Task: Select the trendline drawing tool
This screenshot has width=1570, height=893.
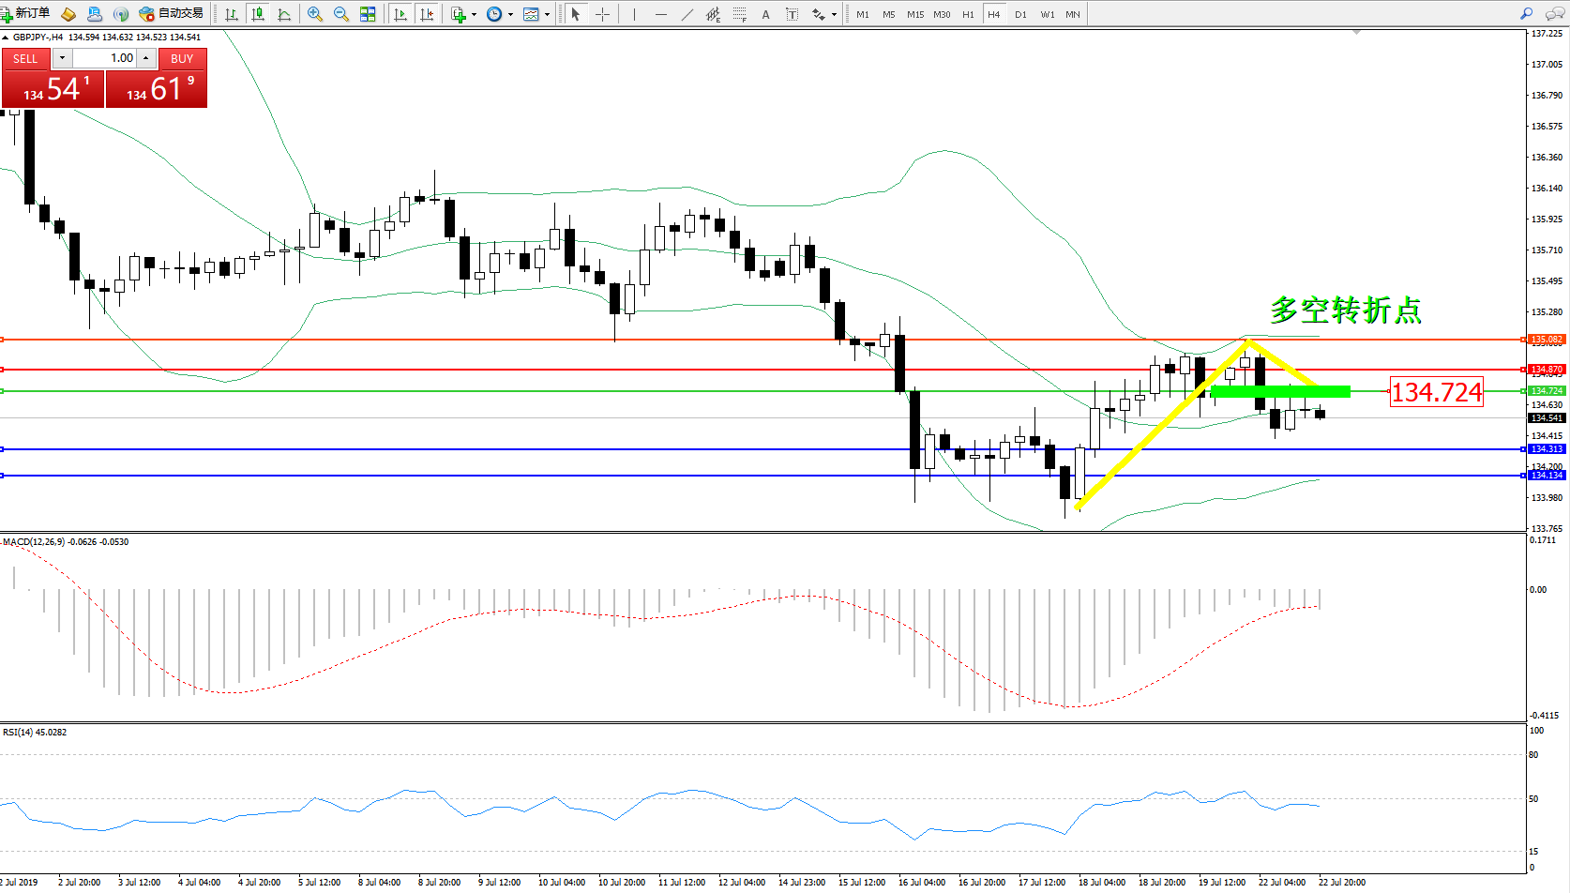Action: (x=687, y=14)
